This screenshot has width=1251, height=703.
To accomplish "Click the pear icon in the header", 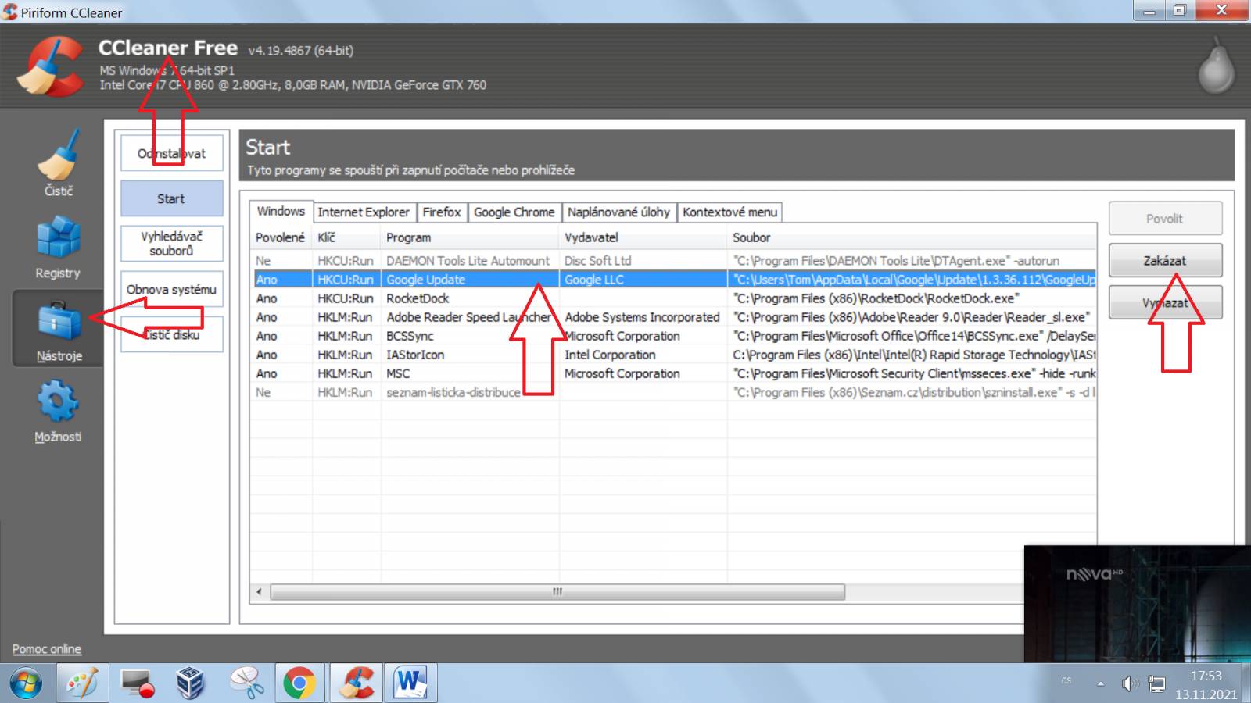I will 1216,67.
